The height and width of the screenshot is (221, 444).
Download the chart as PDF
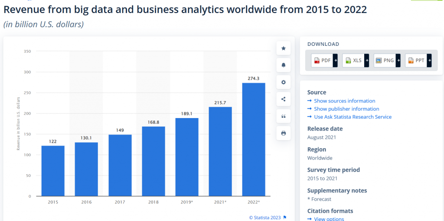(x=324, y=61)
